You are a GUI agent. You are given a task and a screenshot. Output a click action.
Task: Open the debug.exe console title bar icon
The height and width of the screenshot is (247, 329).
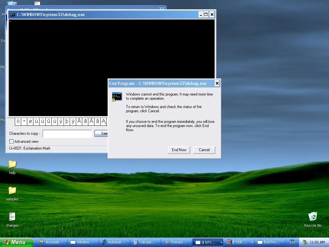[x=13, y=14]
